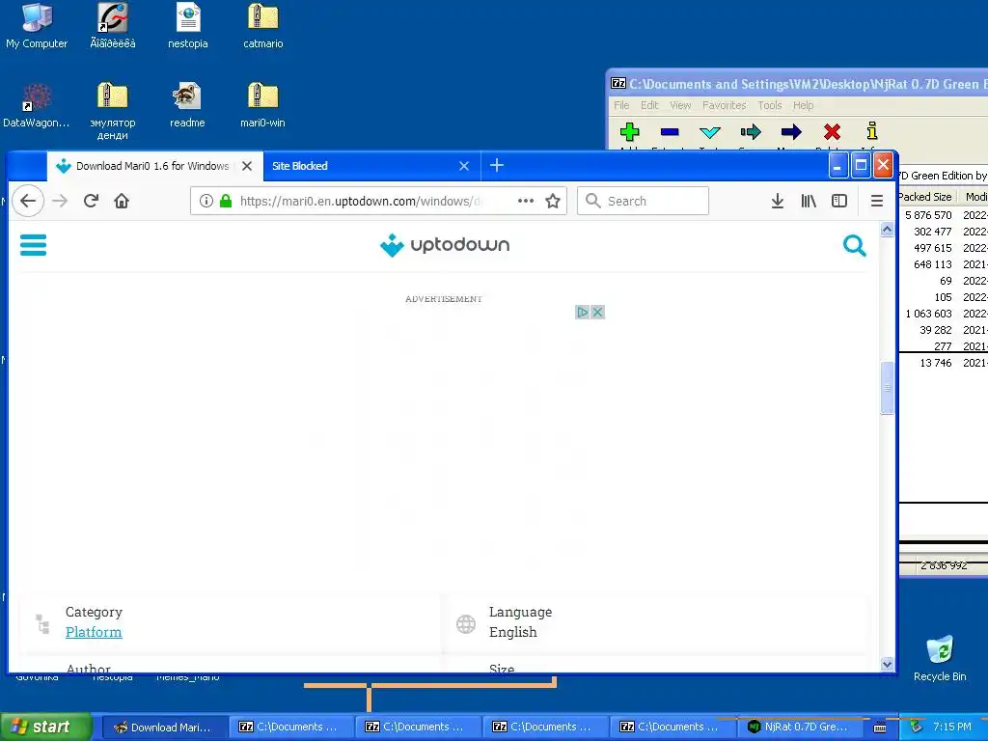Open 7-Zip Favorites menu

coord(724,105)
